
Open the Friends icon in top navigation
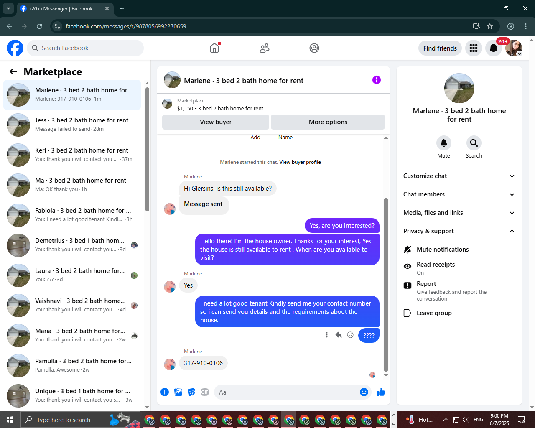(x=265, y=48)
